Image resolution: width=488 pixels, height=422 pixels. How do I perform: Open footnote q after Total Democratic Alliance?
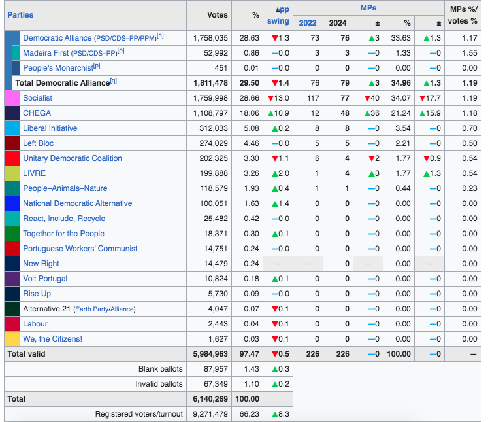click(x=113, y=81)
